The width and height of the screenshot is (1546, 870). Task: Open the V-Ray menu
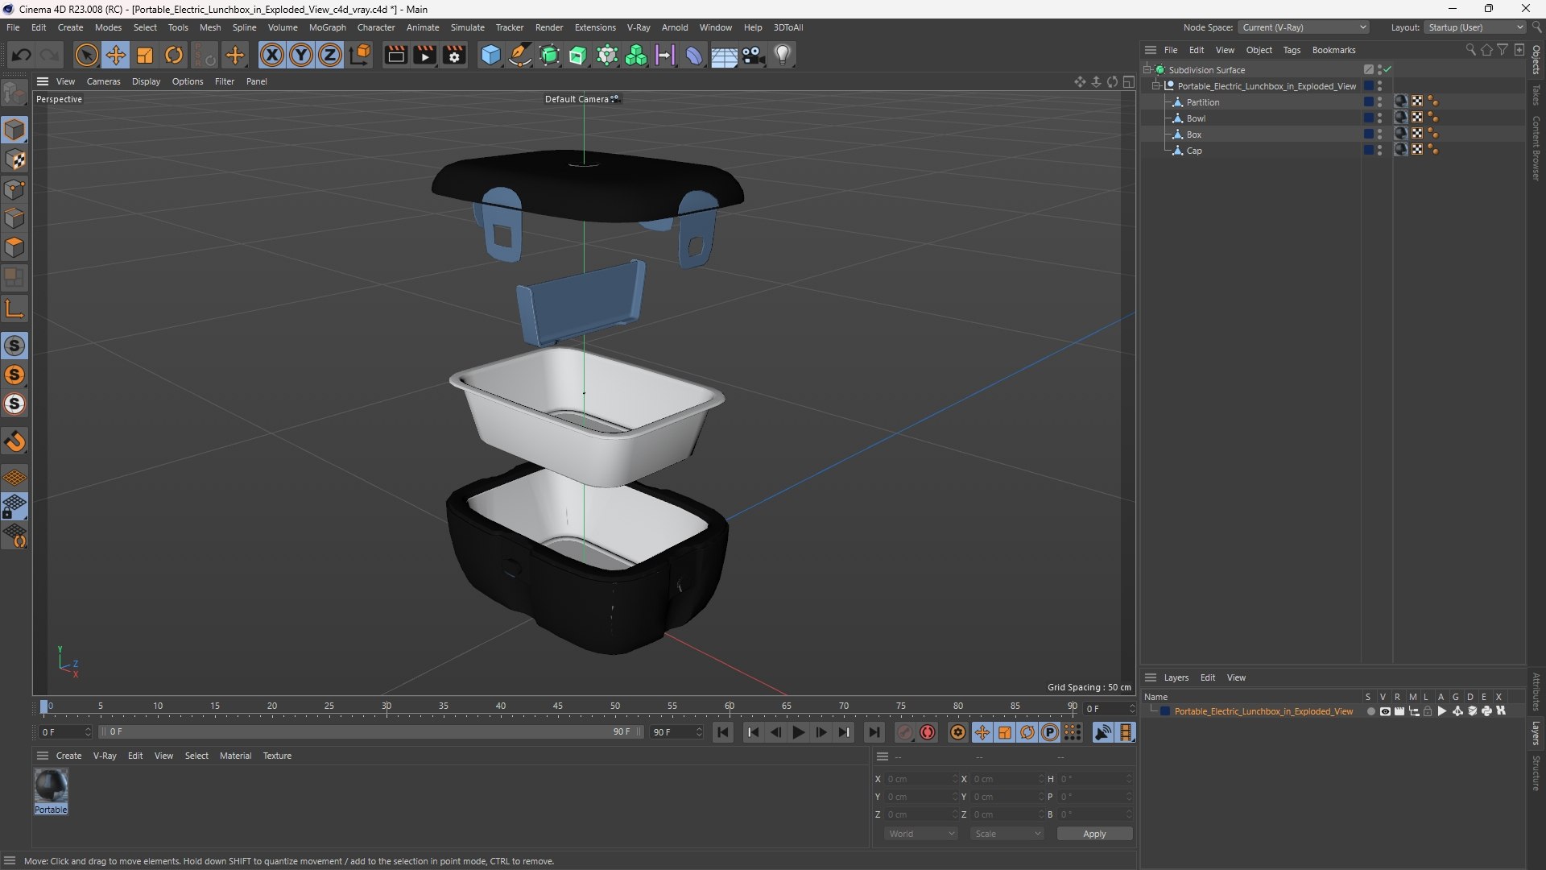point(639,27)
